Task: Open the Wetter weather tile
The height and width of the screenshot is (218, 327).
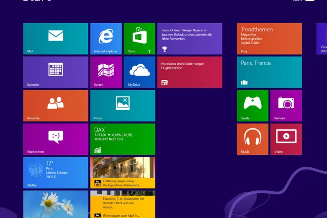Action: pyautogui.click(x=56, y=173)
